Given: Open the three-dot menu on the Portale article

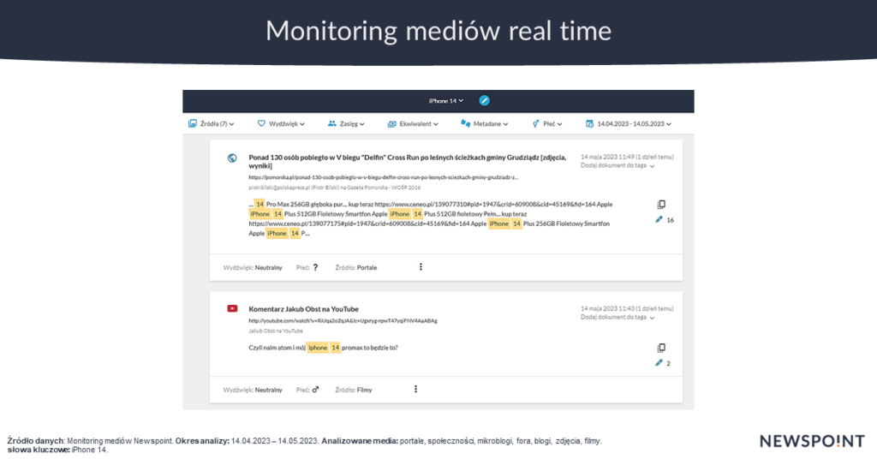Looking at the screenshot, I should coord(421,266).
